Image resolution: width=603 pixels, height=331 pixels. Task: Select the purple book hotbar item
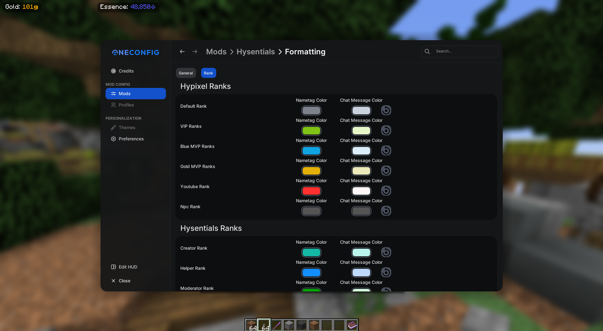pos(352,325)
